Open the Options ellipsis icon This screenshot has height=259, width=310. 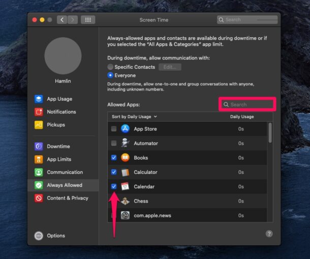click(39, 236)
